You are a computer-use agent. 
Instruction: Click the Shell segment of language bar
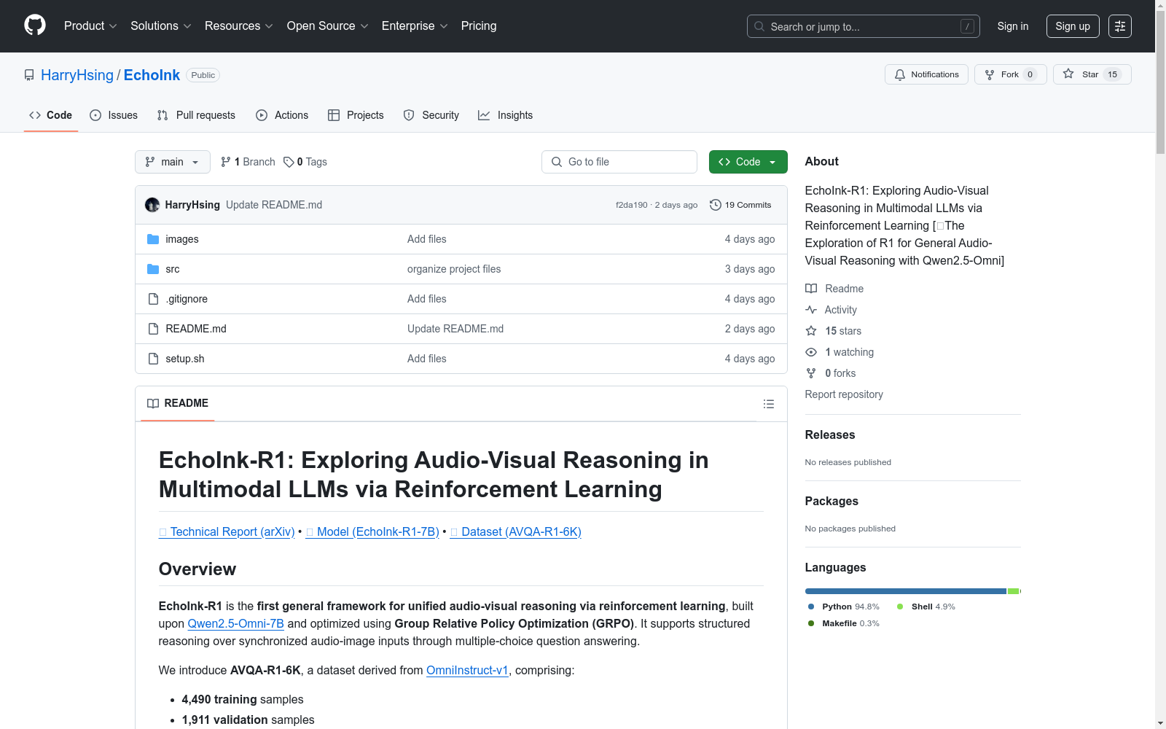coord(1013,591)
